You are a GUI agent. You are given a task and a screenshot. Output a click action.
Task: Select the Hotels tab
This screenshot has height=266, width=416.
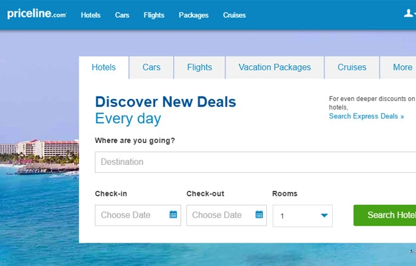104,67
